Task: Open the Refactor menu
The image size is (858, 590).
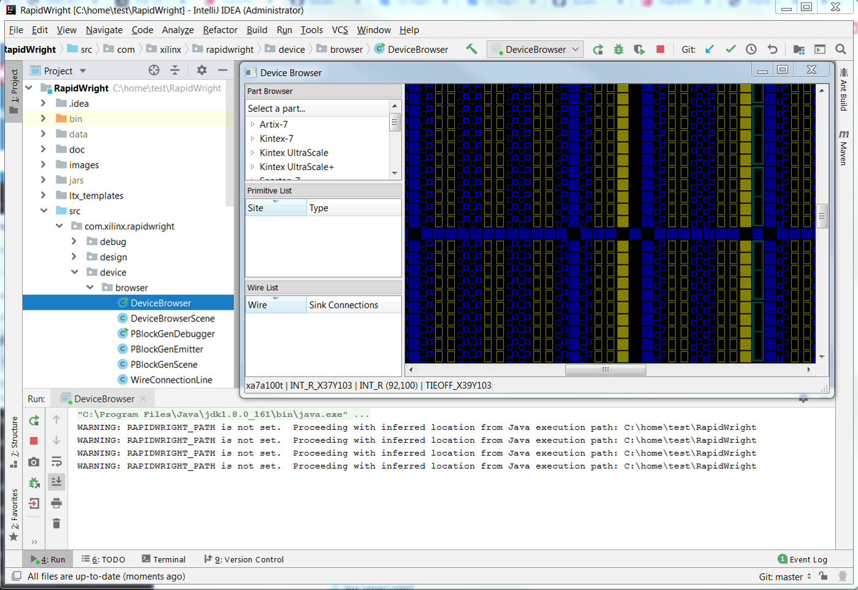Action: (220, 29)
